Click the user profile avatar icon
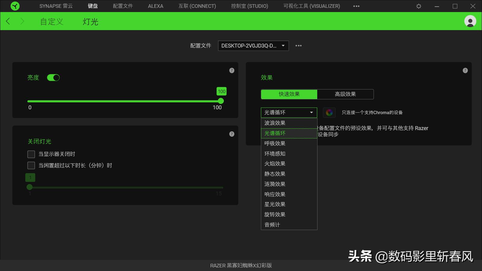This screenshot has width=482, height=271. [x=470, y=21]
